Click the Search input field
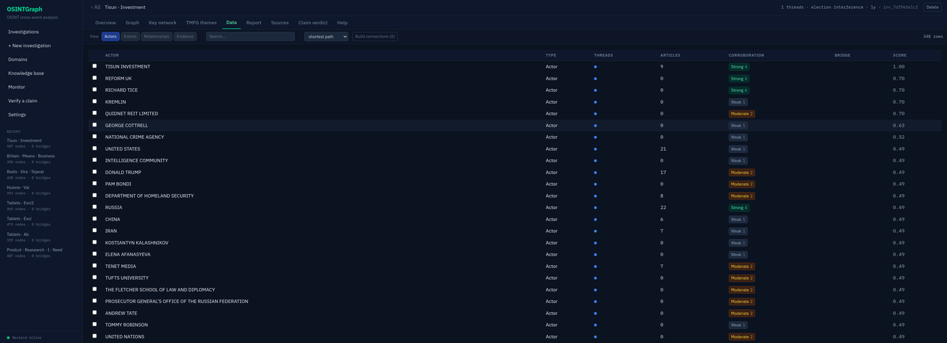Image resolution: width=947 pixels, height=343 pixels. click(x=250, y=37)
